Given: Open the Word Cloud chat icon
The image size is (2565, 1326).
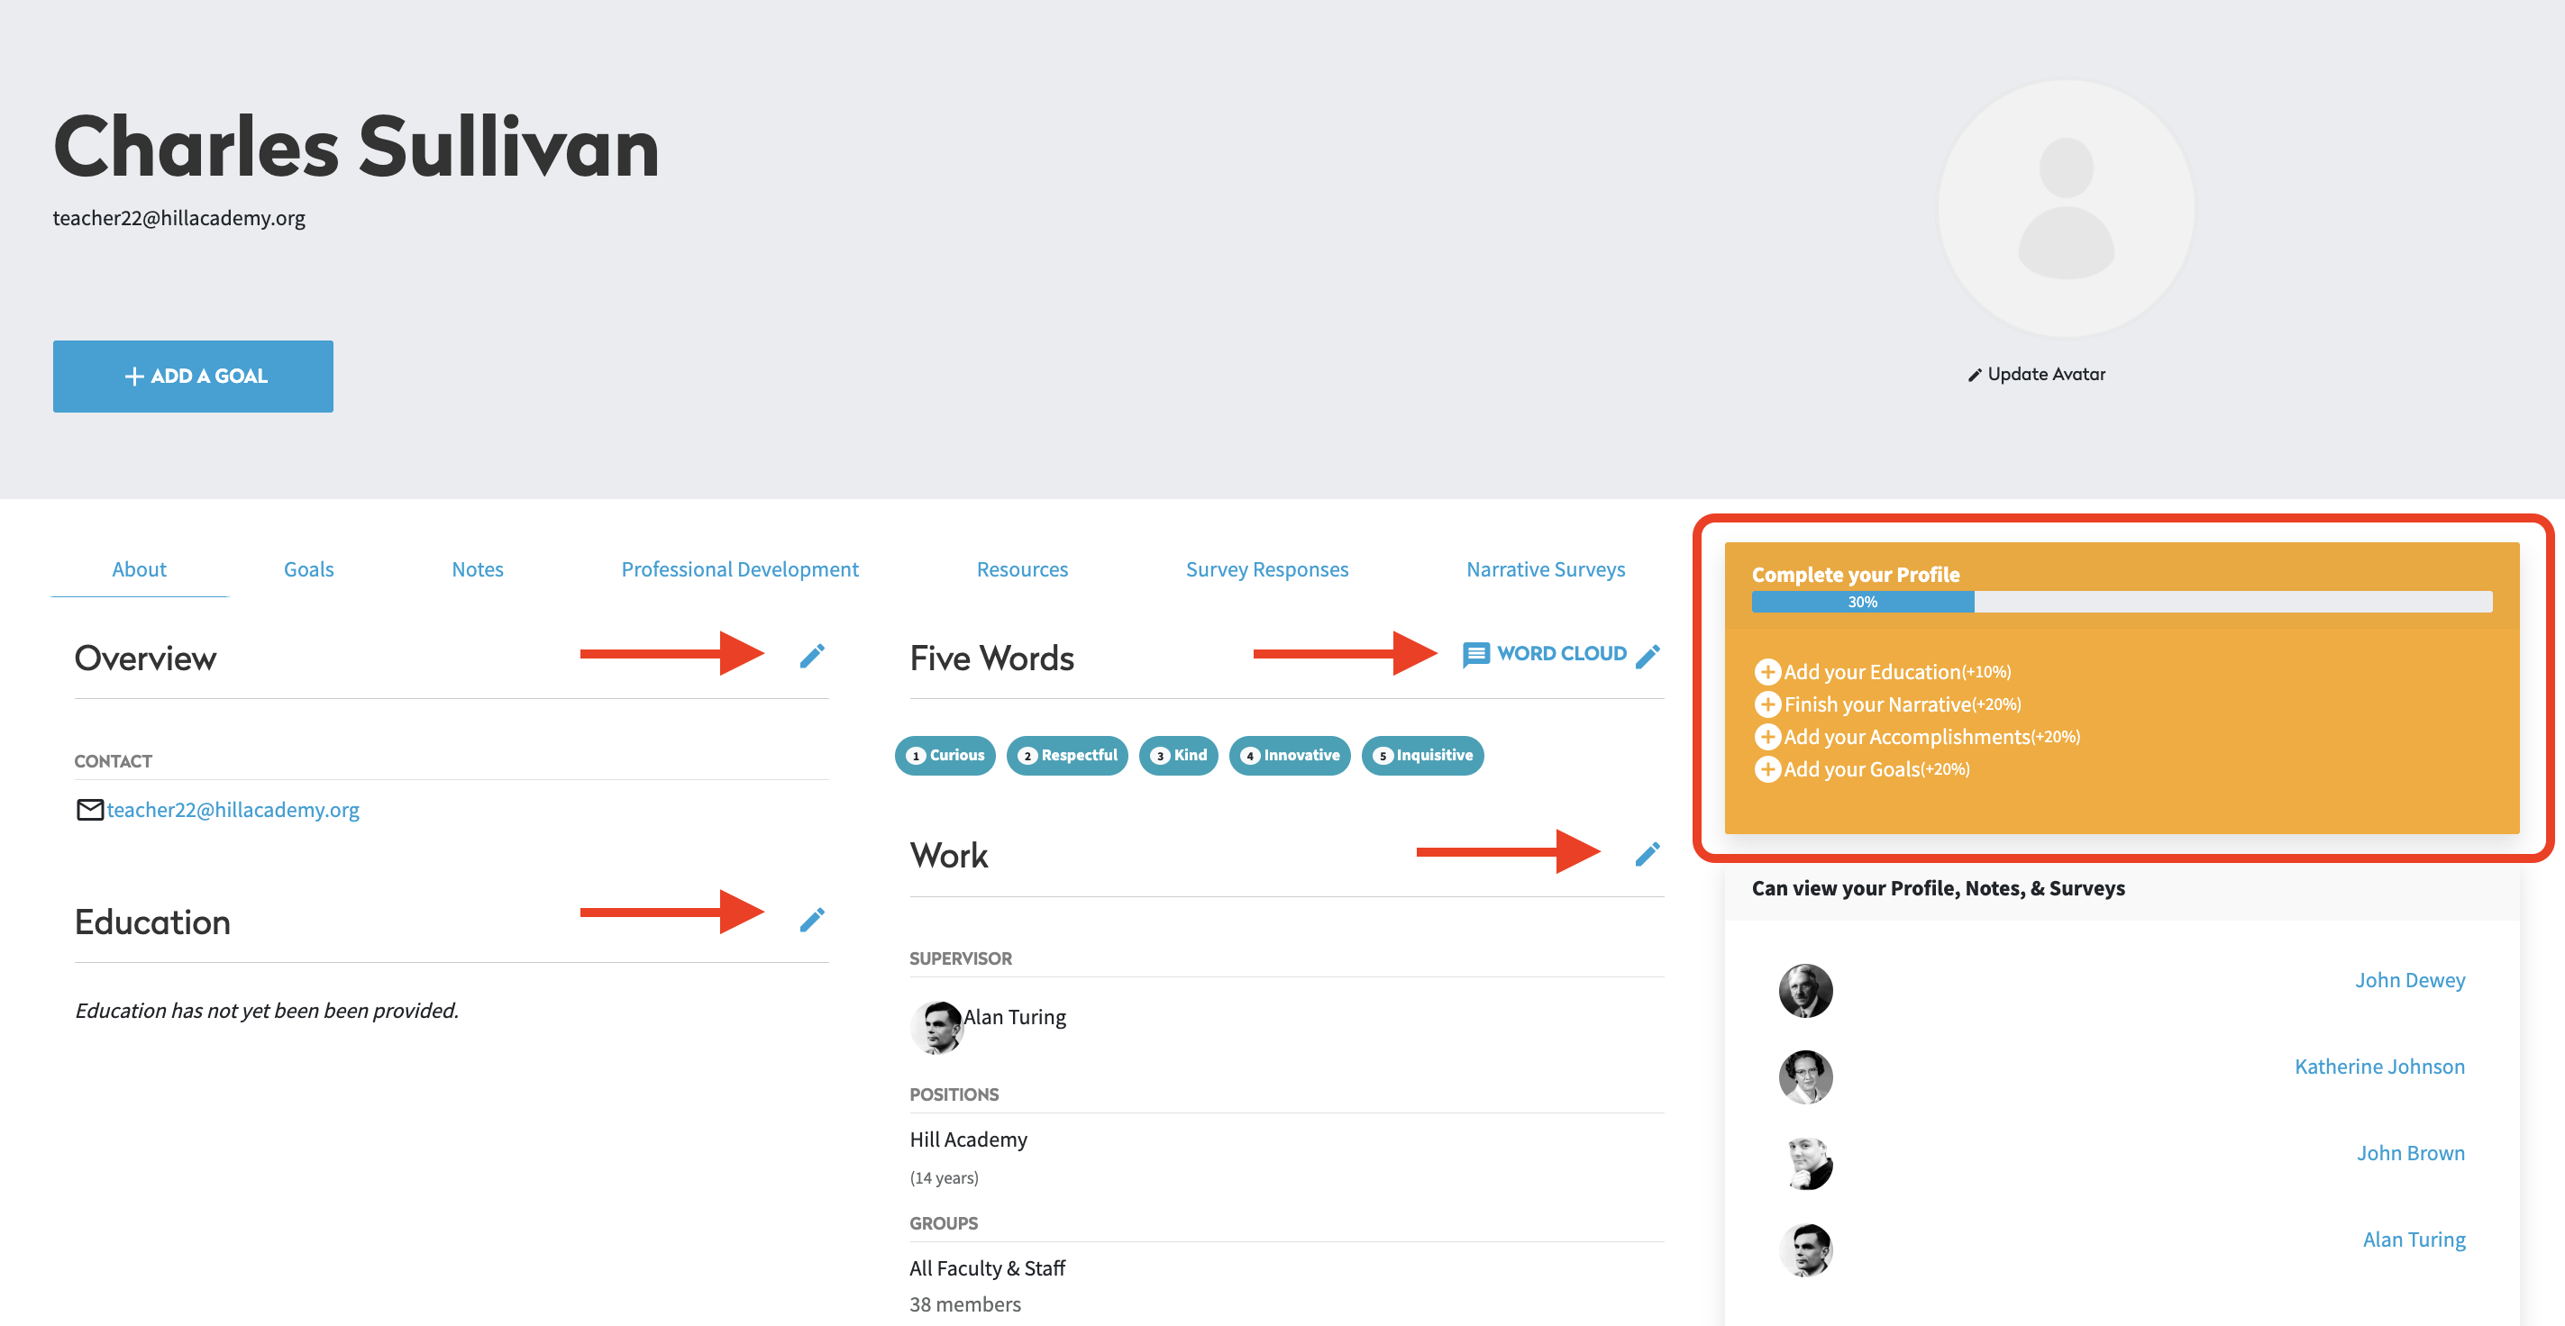Looking at the screenshot, I should click(x=1475, y=654).
